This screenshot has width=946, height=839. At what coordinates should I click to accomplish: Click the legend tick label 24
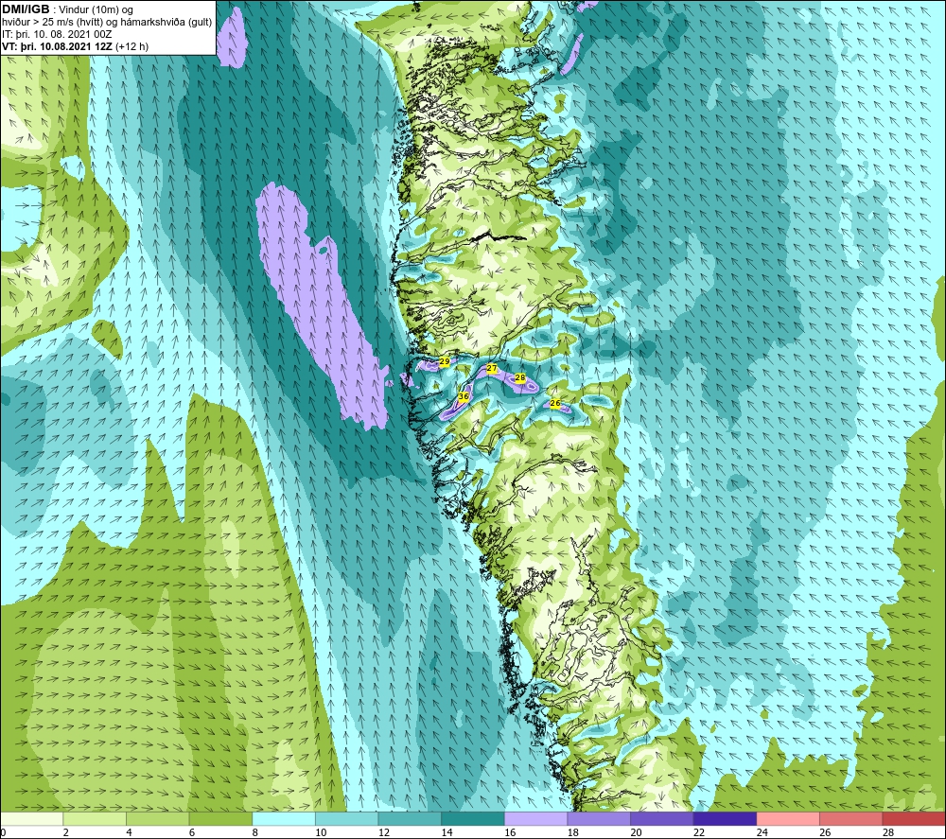tap(762, 832)
